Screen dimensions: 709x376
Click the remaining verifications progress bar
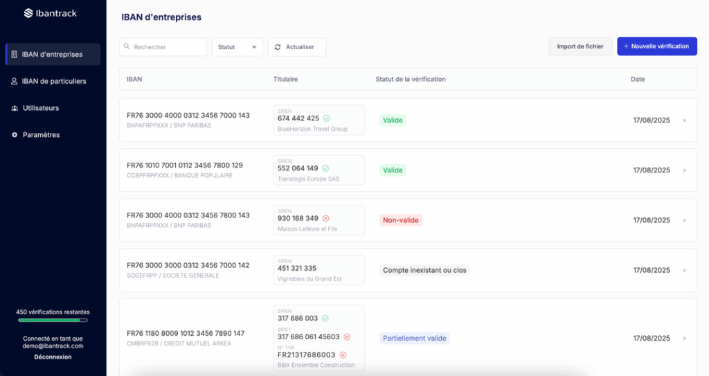pos(53,321)
